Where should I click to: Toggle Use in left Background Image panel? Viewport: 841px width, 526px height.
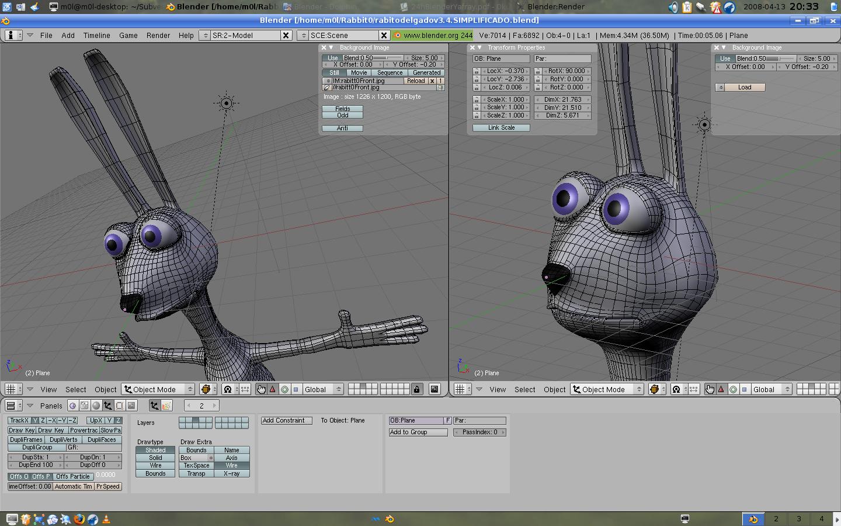tap(332, 58)
